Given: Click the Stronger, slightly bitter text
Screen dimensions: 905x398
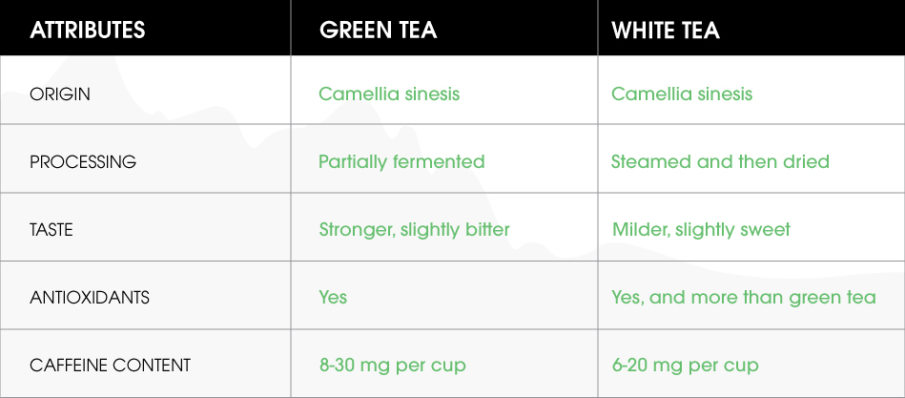Looking at the screenshot, I should 414,229.
